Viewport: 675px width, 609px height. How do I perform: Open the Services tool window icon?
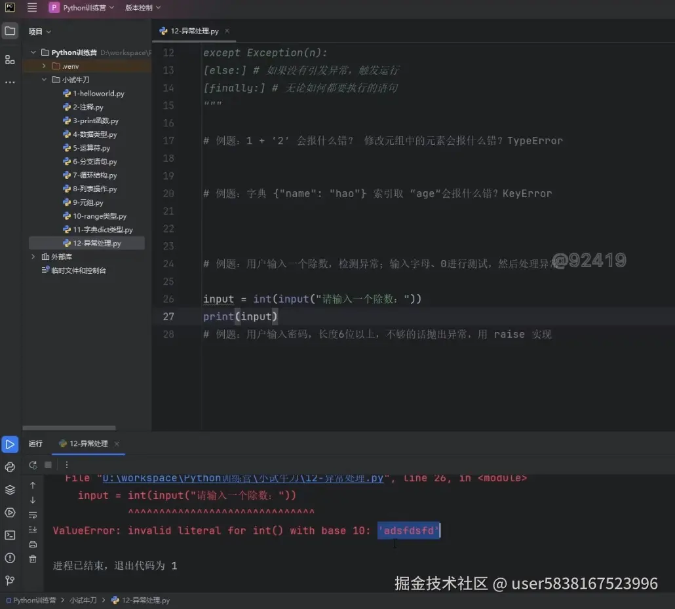coord(10,512)
